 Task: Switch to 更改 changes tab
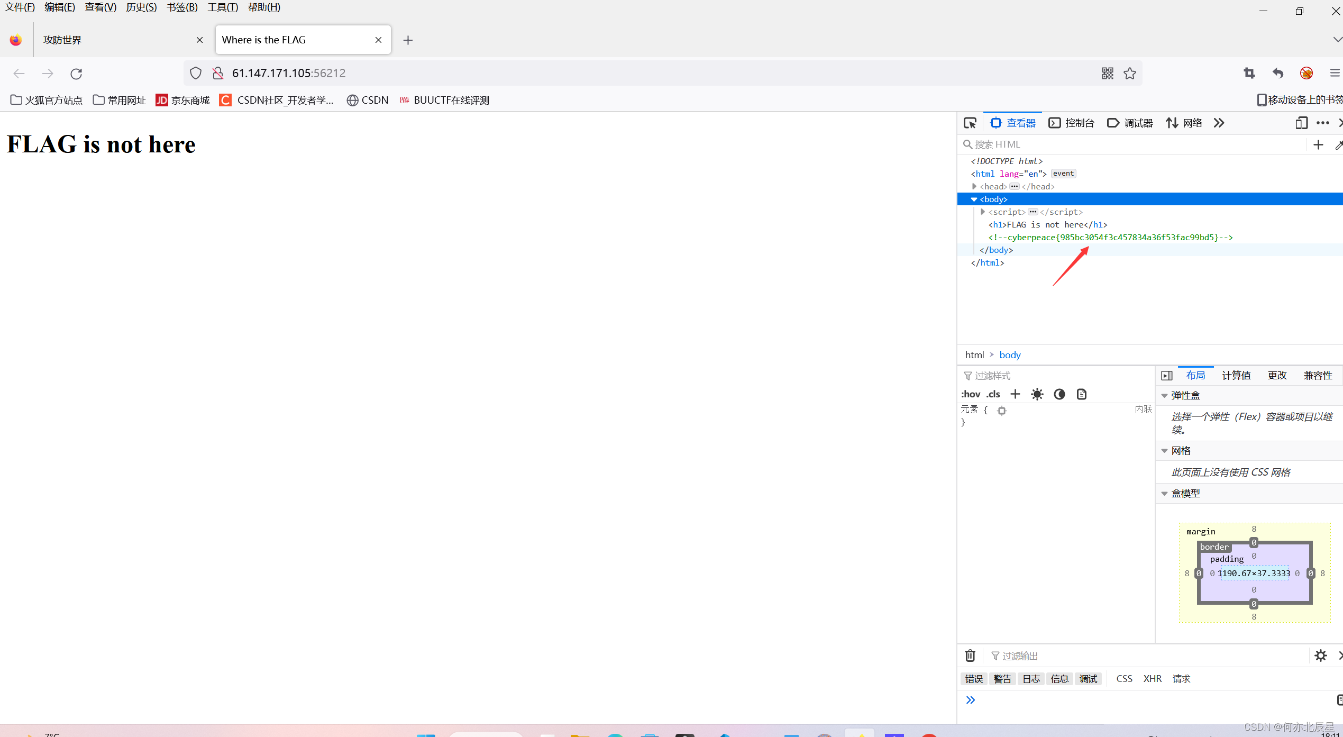click(x=1277, y=376)
